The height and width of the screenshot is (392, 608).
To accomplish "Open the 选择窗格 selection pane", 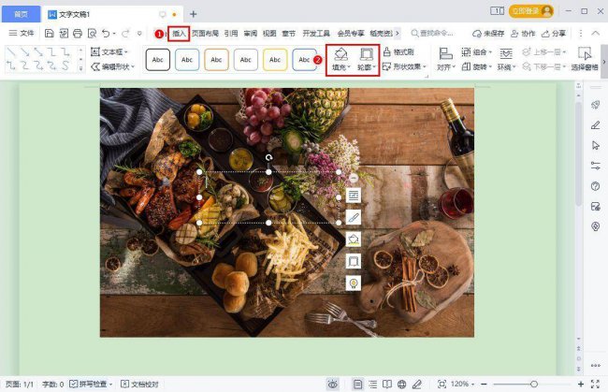I will [585, 59].
